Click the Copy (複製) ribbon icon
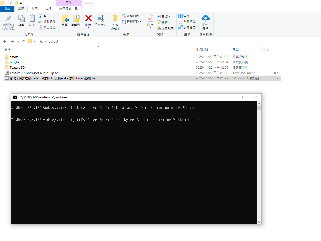 pyautogui.click(x=21, y=18)
